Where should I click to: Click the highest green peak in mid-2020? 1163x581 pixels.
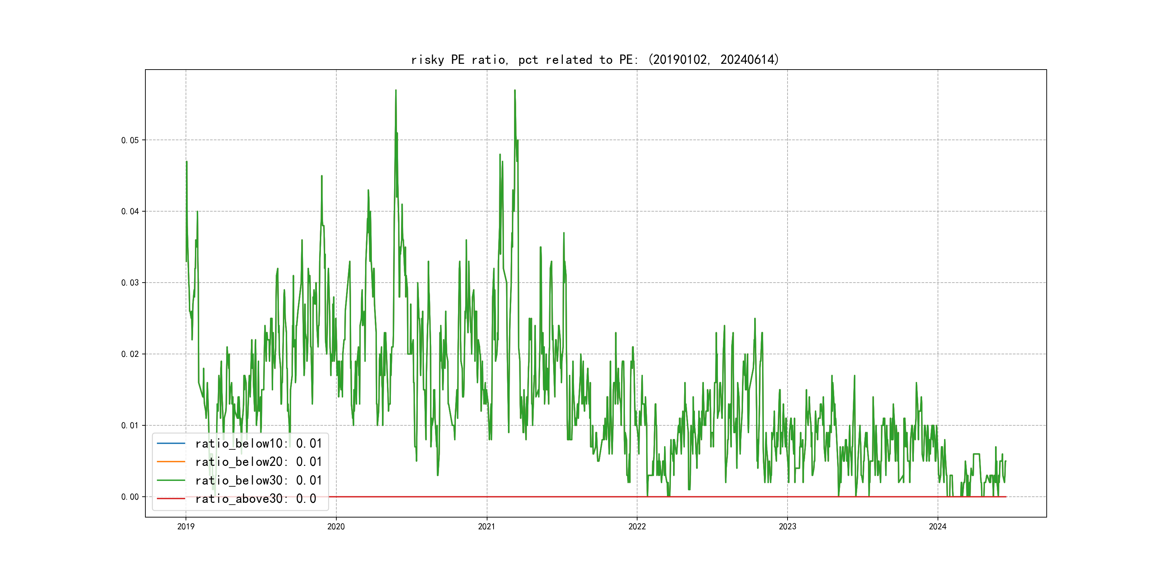click(396, 91)
